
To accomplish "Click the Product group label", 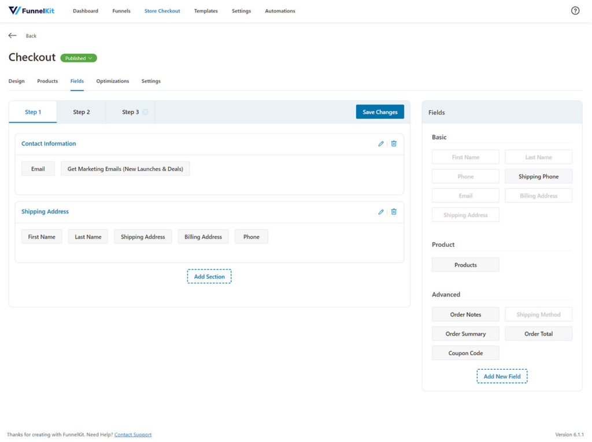I will [x=443, y=244].
